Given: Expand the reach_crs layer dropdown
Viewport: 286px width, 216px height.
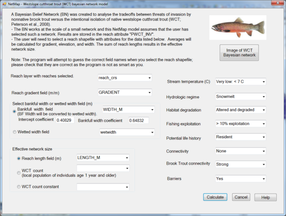Looking at the screenshot, I should click(125, 78).
